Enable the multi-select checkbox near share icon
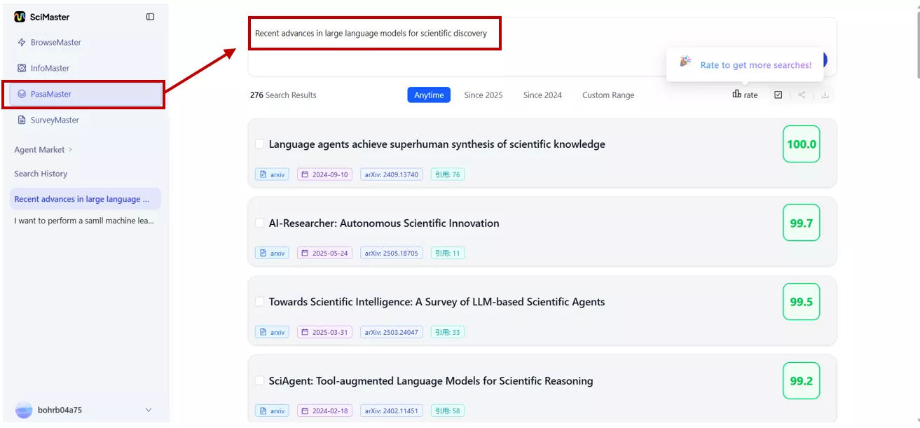The width and height of the screenshot is (920, 428). tap(778, 94)
